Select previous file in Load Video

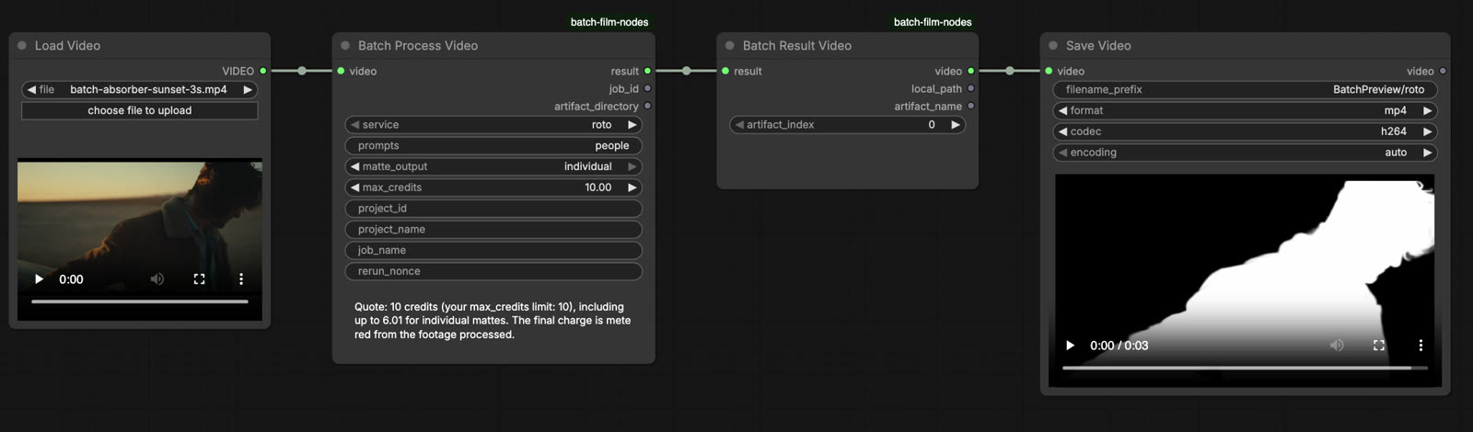(31, 89)
